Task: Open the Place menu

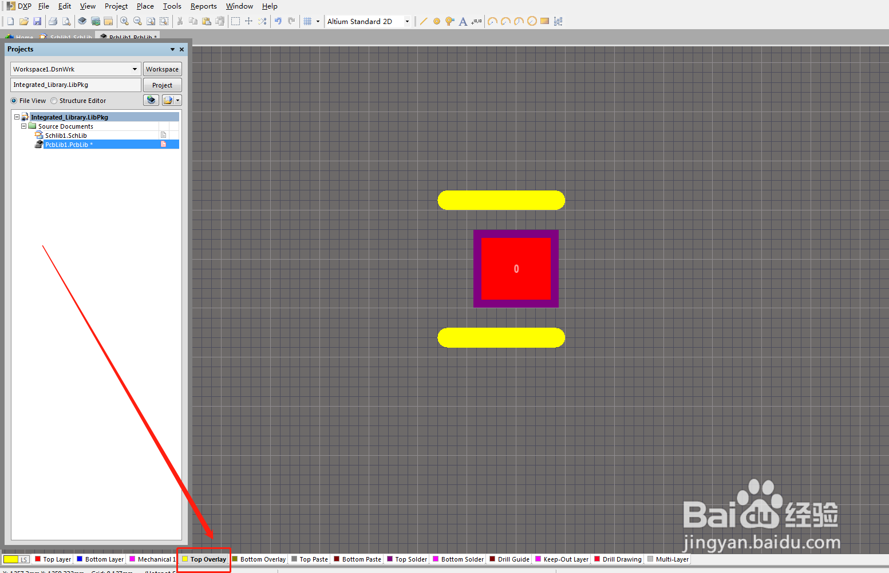Action: point(145,6)
